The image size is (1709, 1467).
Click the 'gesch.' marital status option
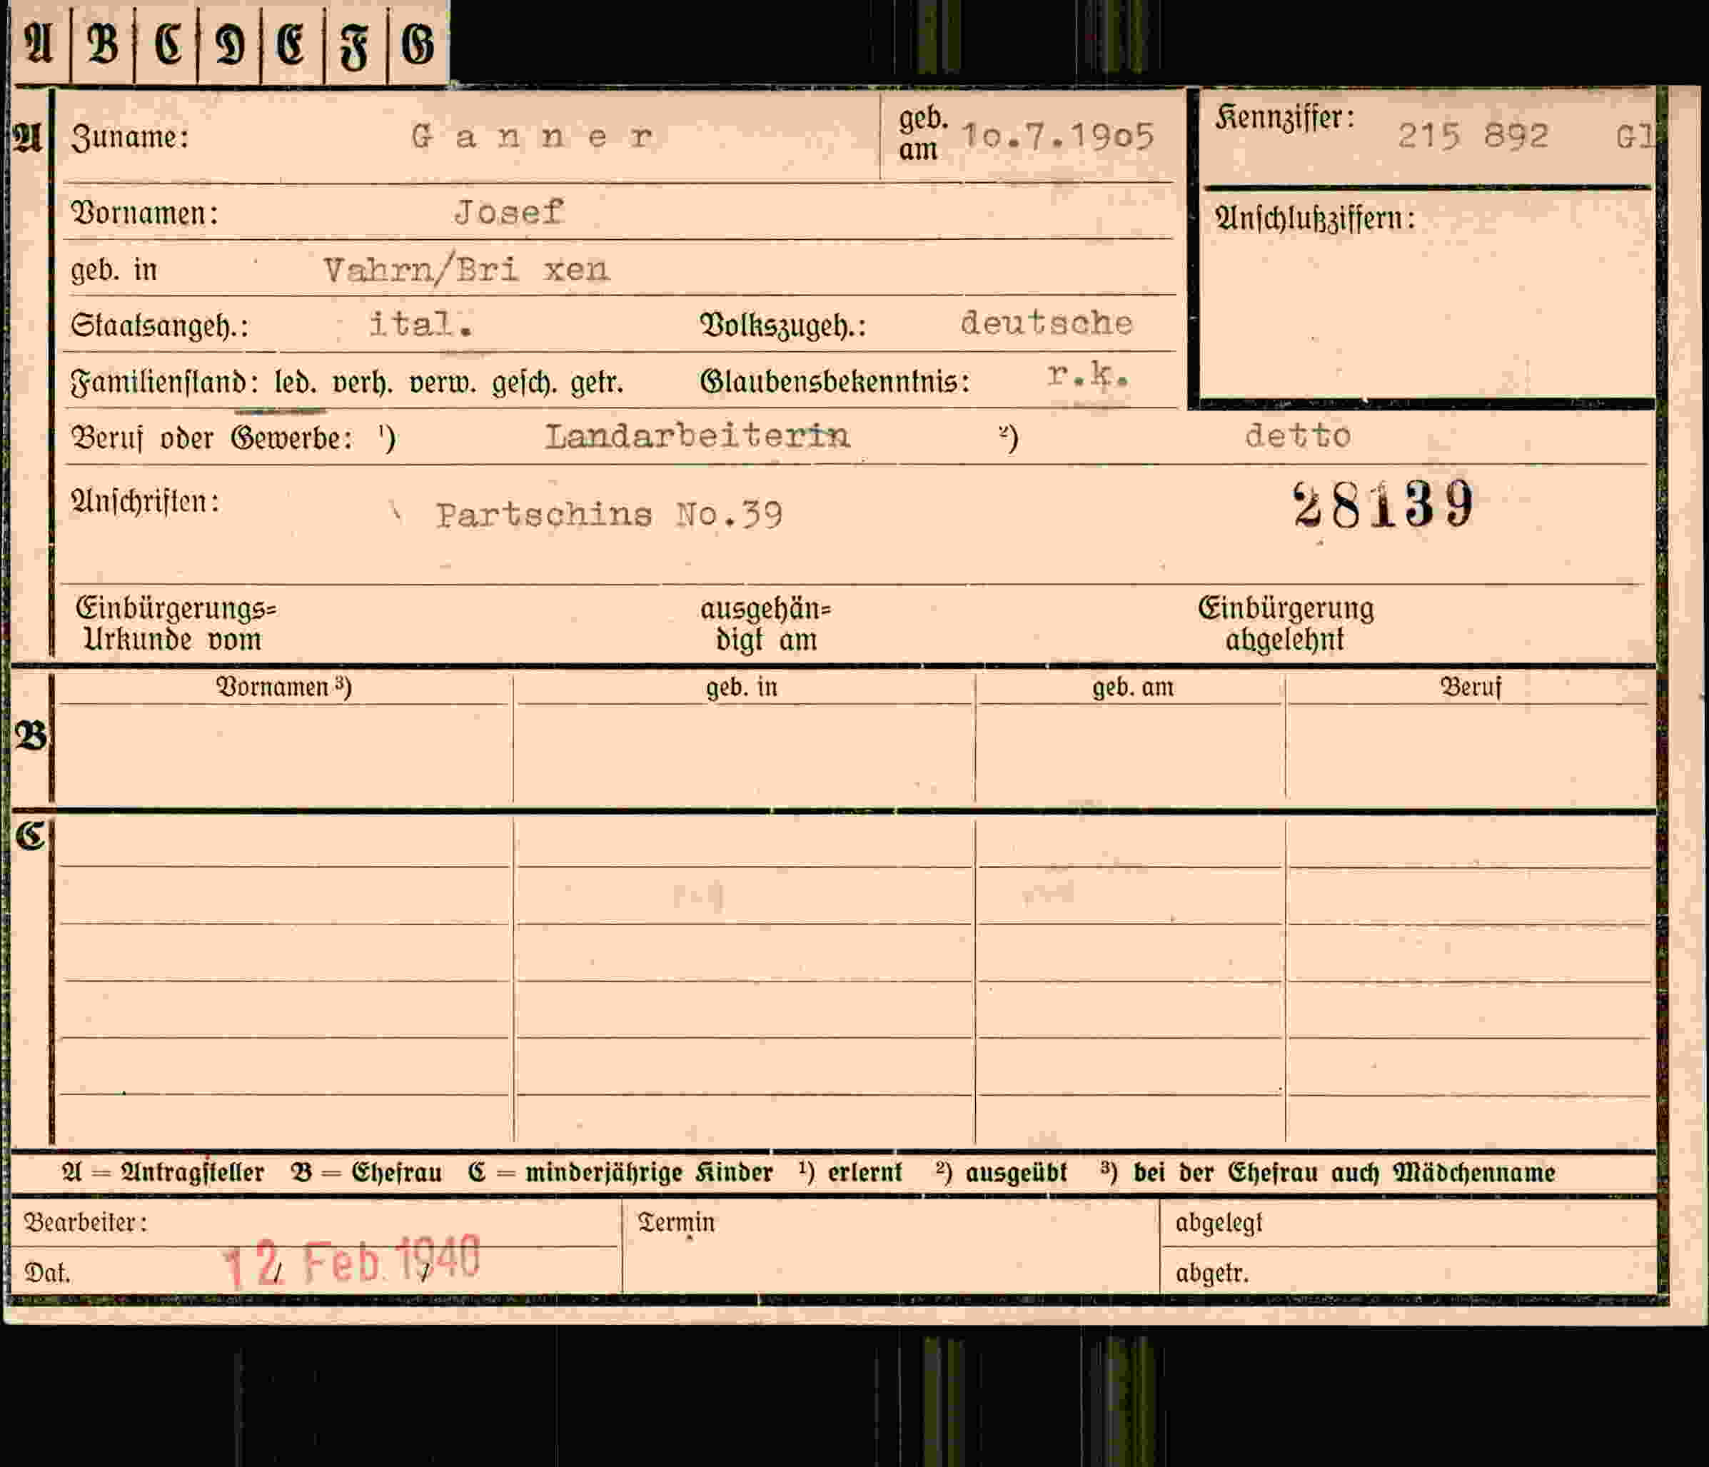[523, 383]
